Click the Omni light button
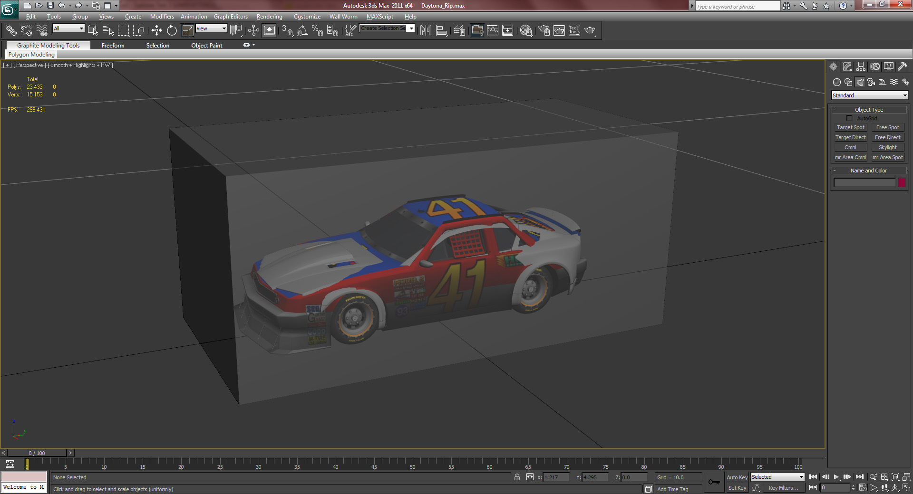This screenshot has height=494, width=913. [x=851, y=147]
